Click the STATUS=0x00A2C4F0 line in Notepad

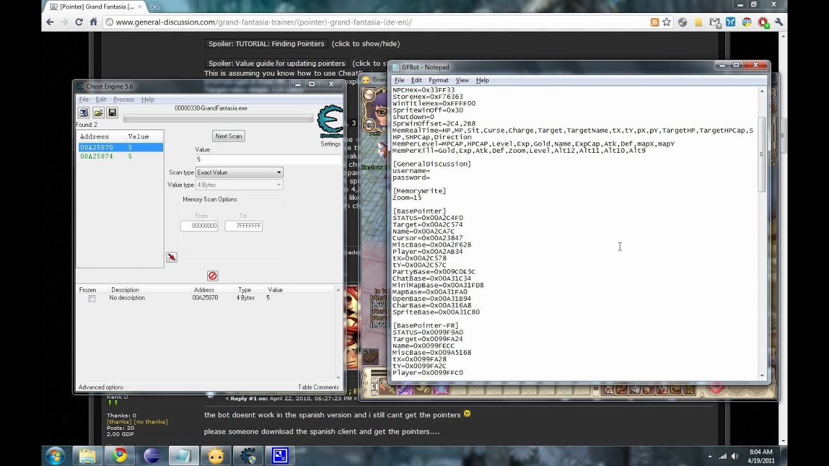pos(427,218)
